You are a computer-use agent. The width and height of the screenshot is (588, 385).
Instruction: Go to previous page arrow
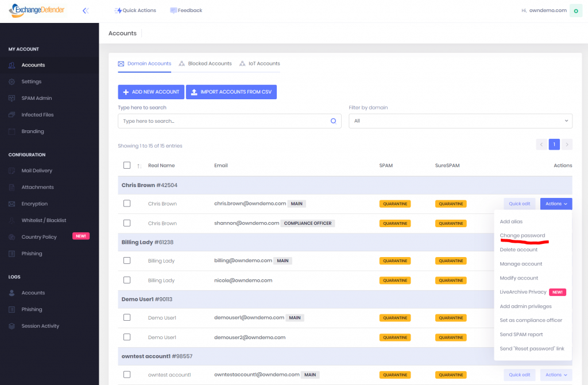541,145
